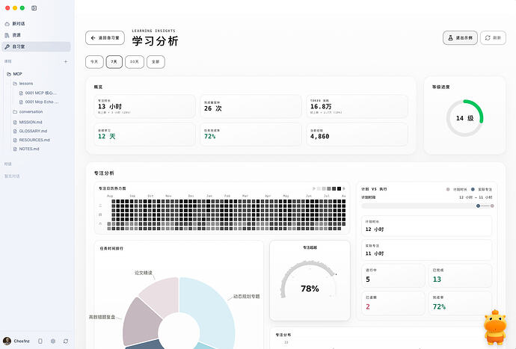
Task: Click the 资源 resources icon in sidebar
Action: (x=7, y=35)
